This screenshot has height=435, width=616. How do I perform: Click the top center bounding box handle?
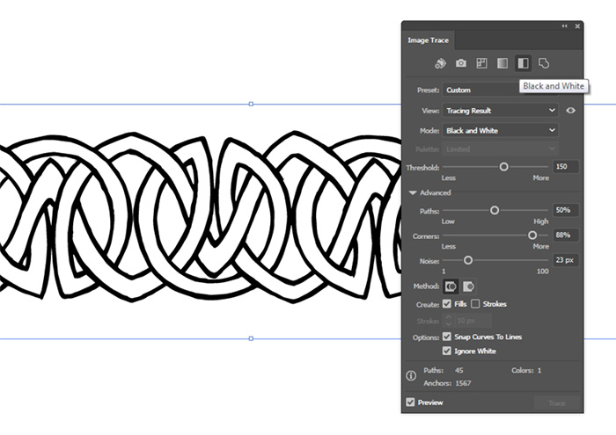click(x=251, y=104)
